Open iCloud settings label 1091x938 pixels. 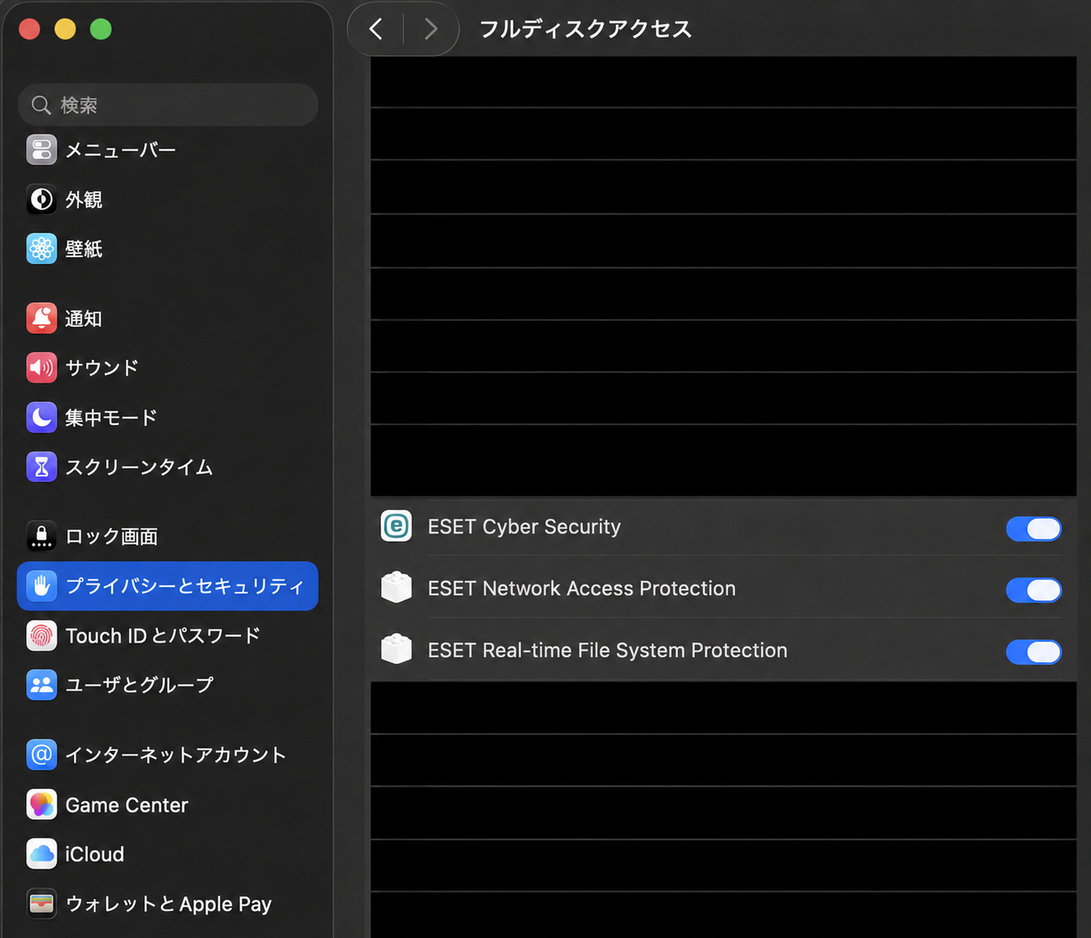(94, 854)
